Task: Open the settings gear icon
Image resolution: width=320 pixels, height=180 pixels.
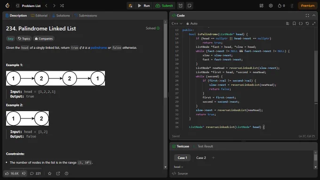Action: coord(271,6)
